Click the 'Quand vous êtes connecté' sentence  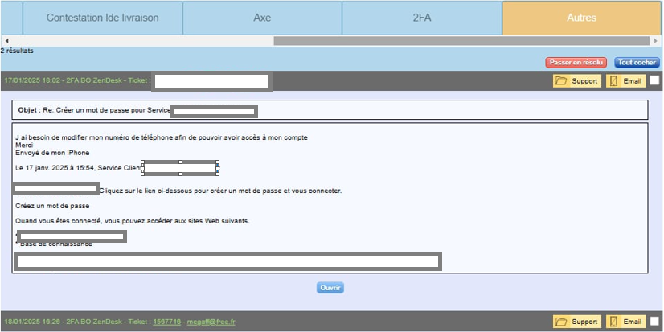pyautogui.click(x=132, y=221)
